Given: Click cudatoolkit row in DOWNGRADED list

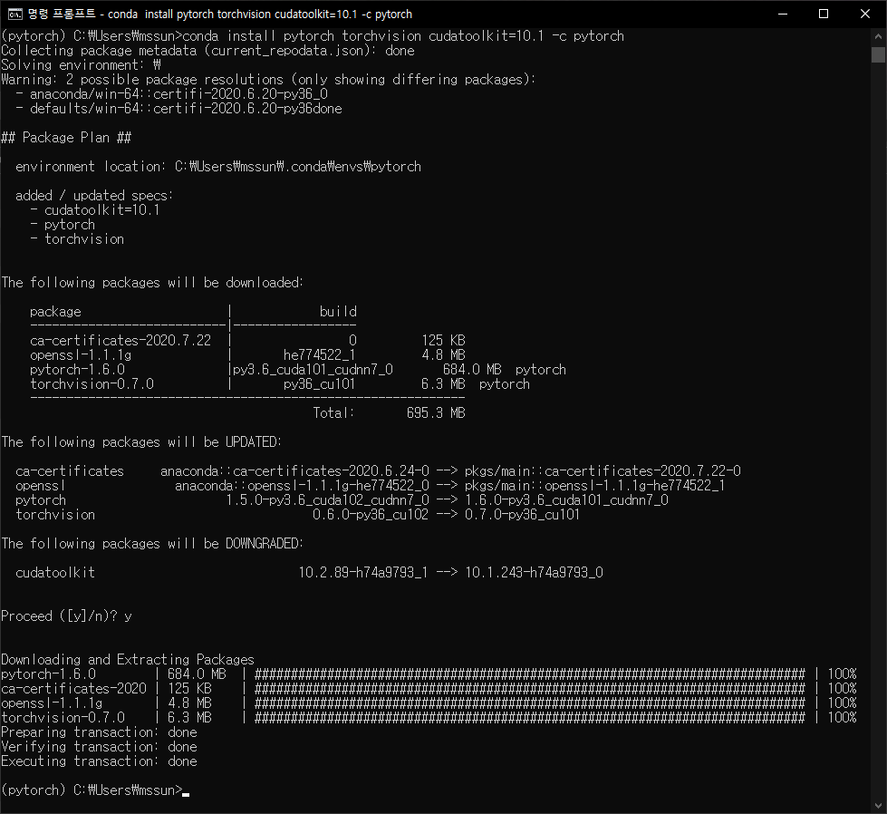Looking at the screenshot, I should (310, 572).
